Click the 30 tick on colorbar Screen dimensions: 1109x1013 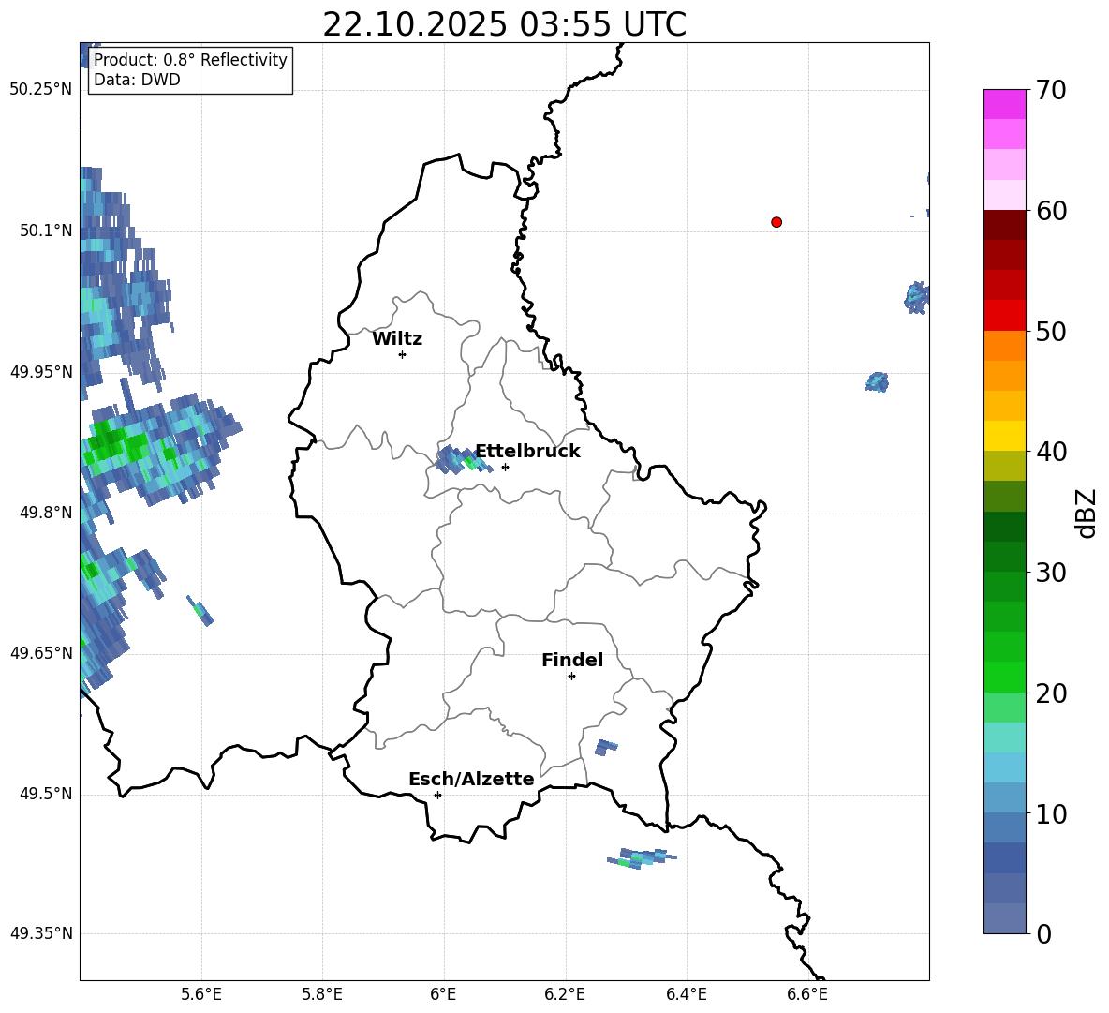click(x=1051, y=573)
